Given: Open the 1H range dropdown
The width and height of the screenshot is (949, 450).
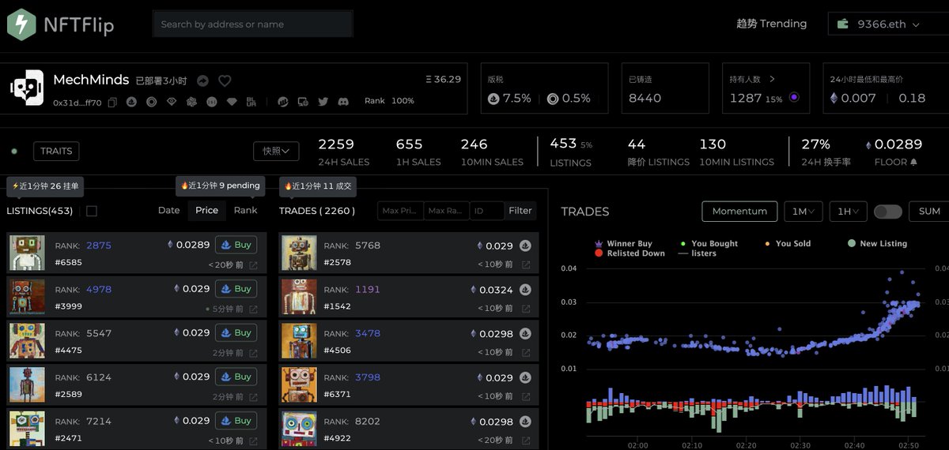Looking at the screenshot, I should pyautogui.click(x=849, y=212).
